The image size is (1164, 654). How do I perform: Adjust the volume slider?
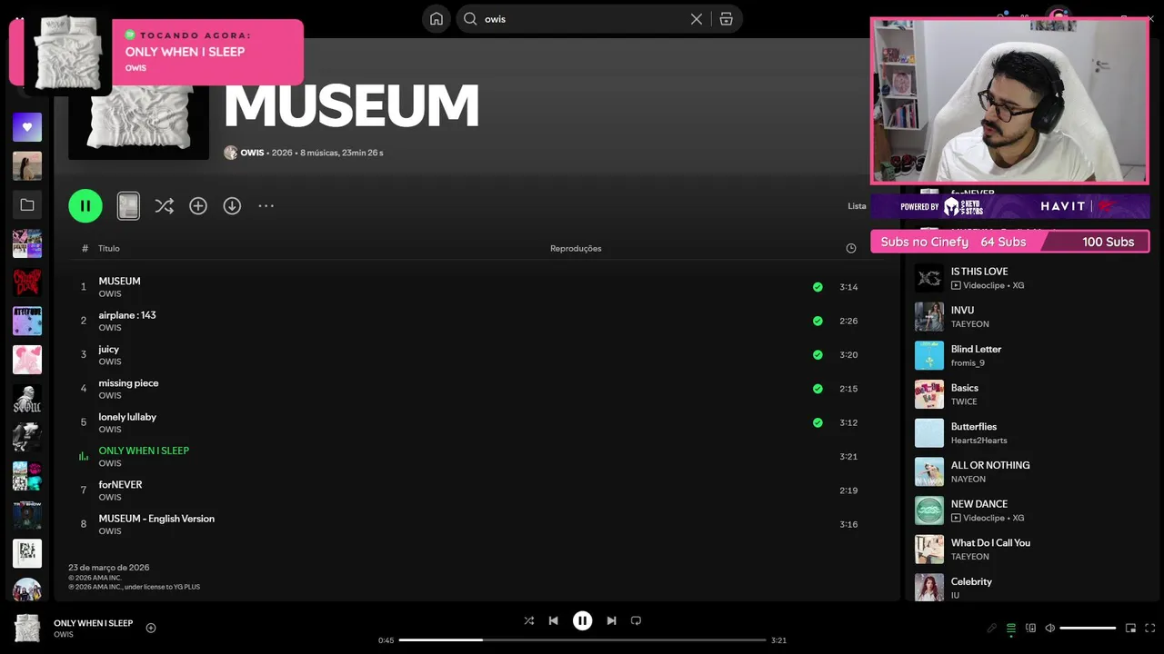tap(1088, 628)
